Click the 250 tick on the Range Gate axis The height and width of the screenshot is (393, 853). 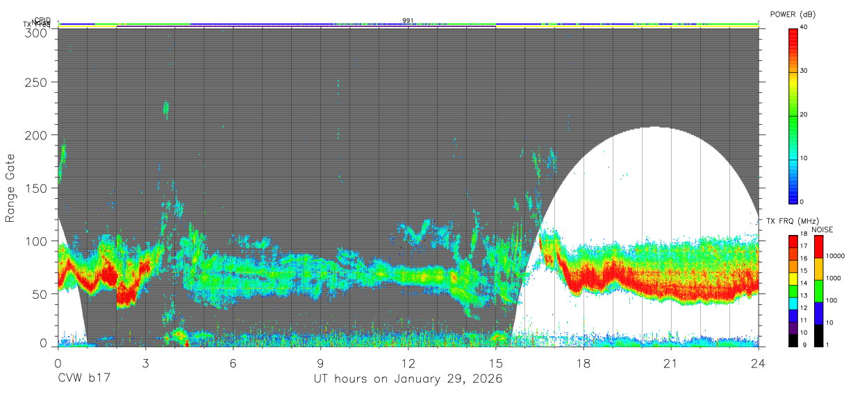[x=38, y=82]
